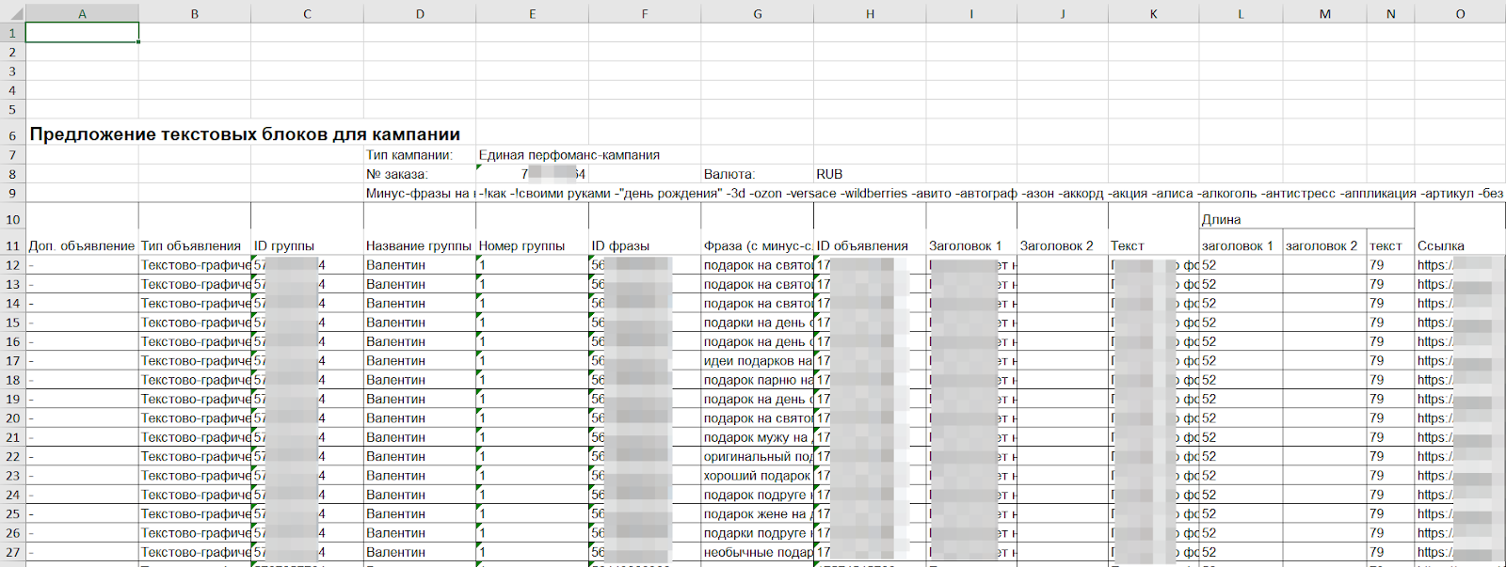Click the "хороший подарок" phrase cell
The height and width of the screenshot is (567, 1506).
(756, 476)
